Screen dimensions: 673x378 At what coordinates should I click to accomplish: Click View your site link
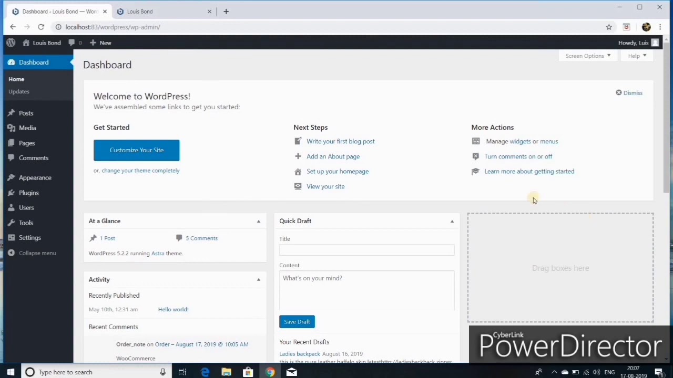pyautogui.click(x=325, y=186)
